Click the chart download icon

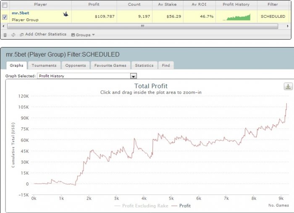[x=288, y=87]
